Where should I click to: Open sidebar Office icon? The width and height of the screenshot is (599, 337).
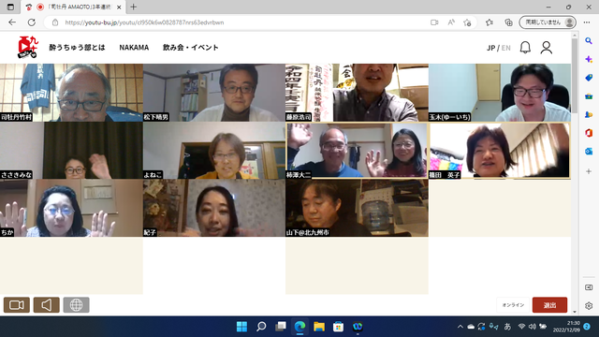pyautogui.click(x=589, y=133)
